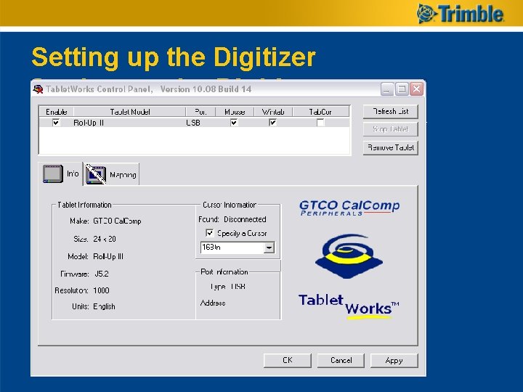Minimize the TabletWorks Control Panel window
The width and height of the screenshot is (523, 392).
387,89
